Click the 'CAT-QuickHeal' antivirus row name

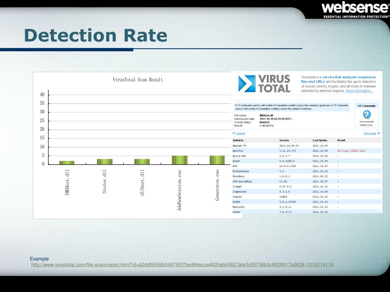pyautogui.click(x=242, y=181)
